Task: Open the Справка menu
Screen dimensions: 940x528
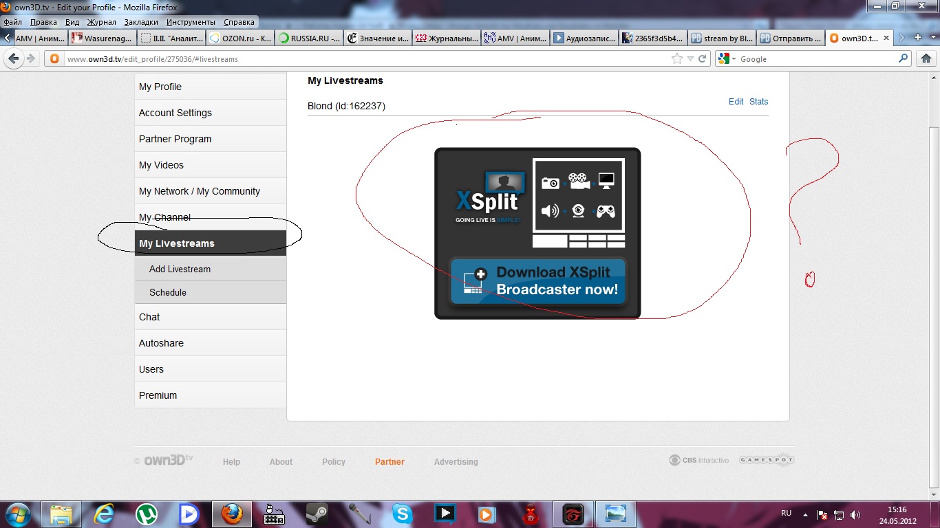Action: click(239, 22)
